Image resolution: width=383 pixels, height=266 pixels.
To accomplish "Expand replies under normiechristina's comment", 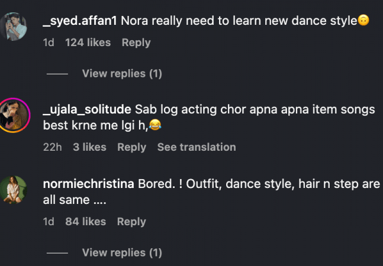I will tap(121, 252).
